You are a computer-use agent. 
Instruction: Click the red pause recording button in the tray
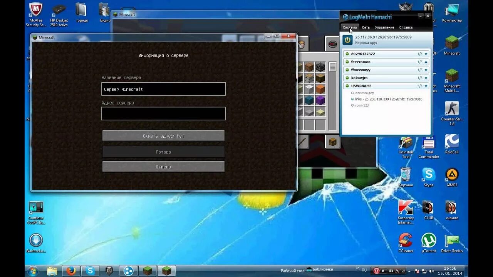376,271
